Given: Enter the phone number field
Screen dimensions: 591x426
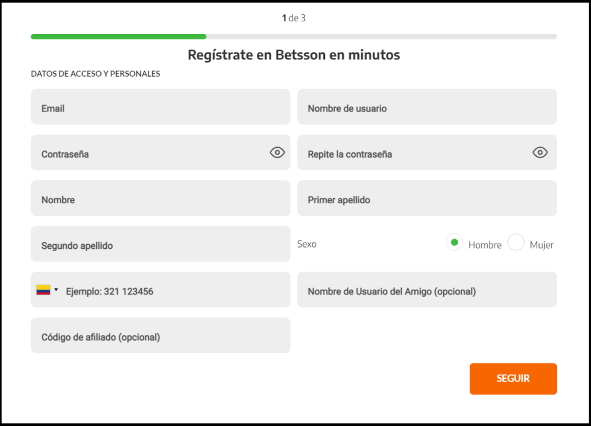Looking at the screenshot, I should (x=173, y=290).
